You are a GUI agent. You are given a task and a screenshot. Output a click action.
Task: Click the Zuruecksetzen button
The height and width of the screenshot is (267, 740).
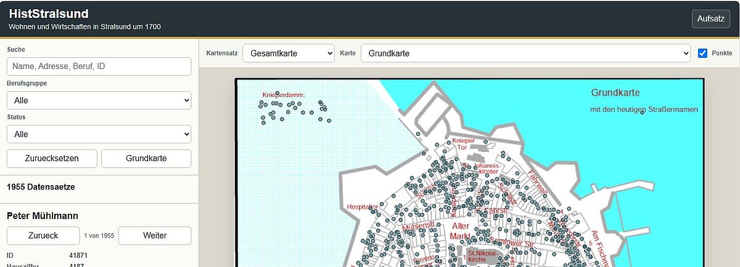pyautogui.click(x=52, y=158)
